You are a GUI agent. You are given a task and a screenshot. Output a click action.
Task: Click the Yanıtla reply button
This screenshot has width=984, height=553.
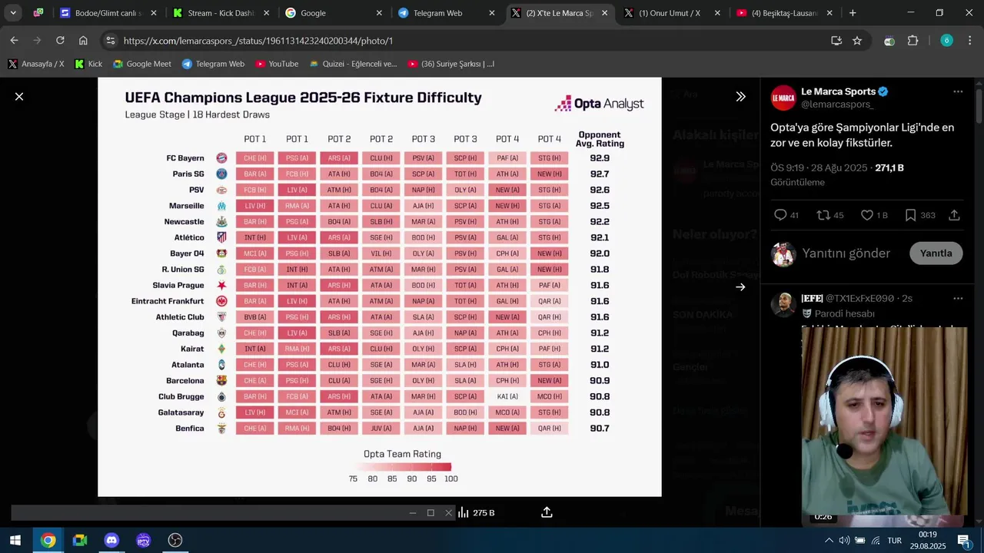(936, 253)
